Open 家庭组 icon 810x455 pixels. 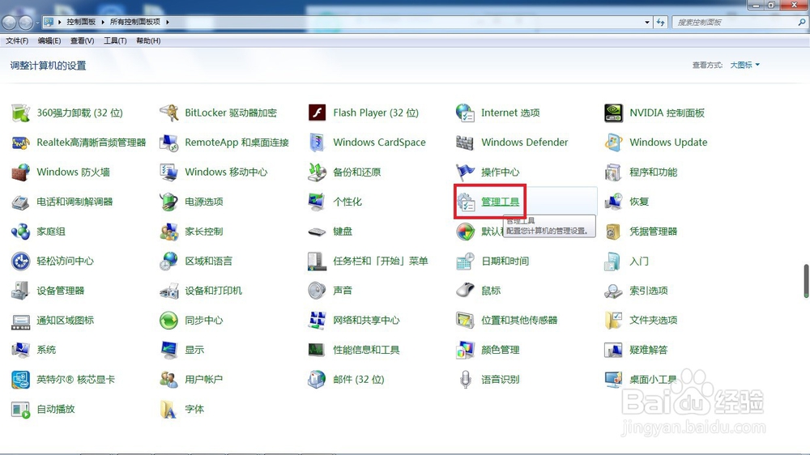(x=21, y=232)
